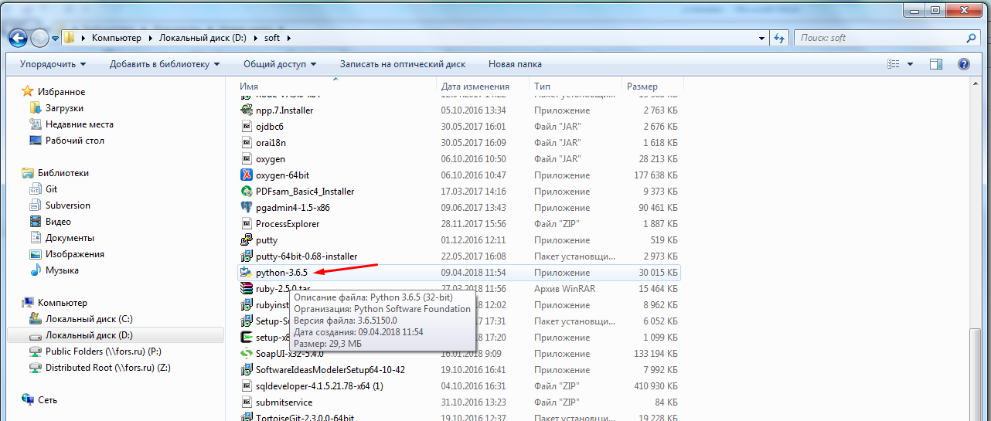
Task: Open the Общий доступ dropdown
Action: (x=280, y=64)
